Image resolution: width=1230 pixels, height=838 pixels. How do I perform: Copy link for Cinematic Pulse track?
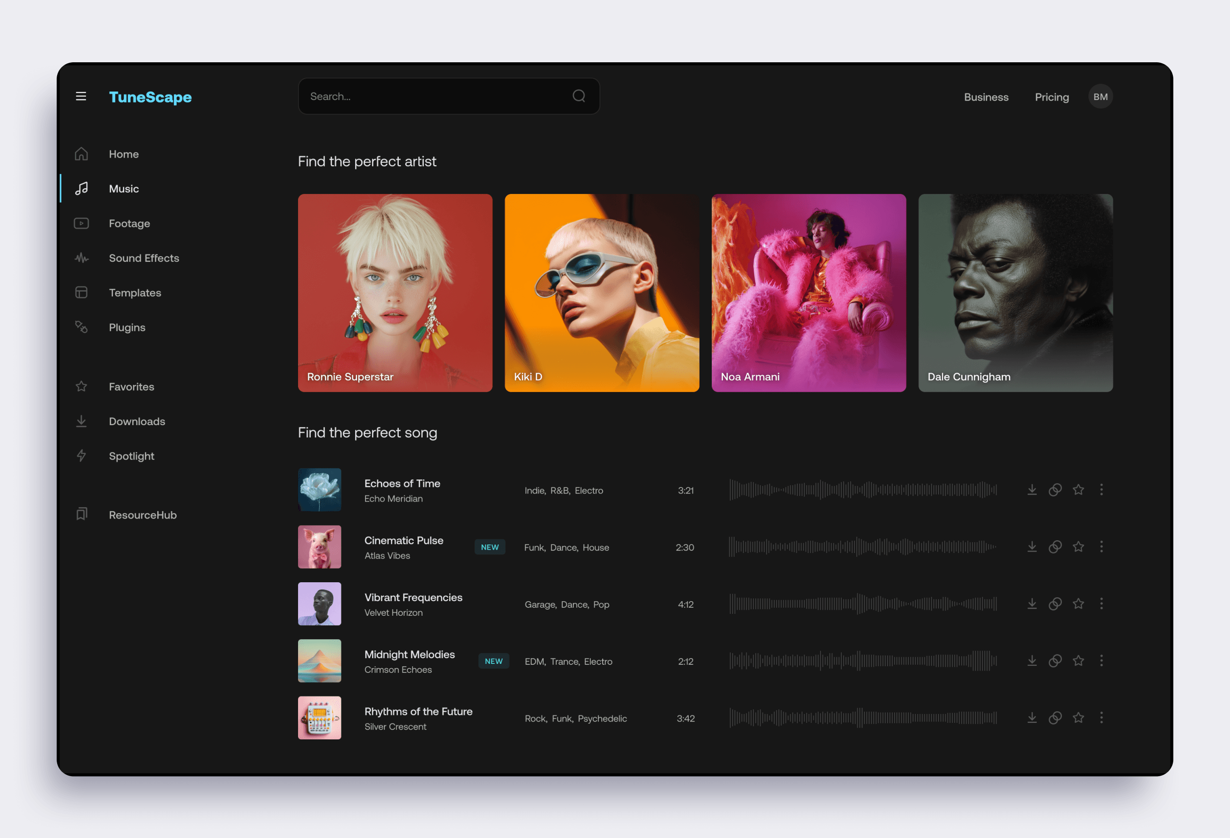click(x=1055, y=547)
